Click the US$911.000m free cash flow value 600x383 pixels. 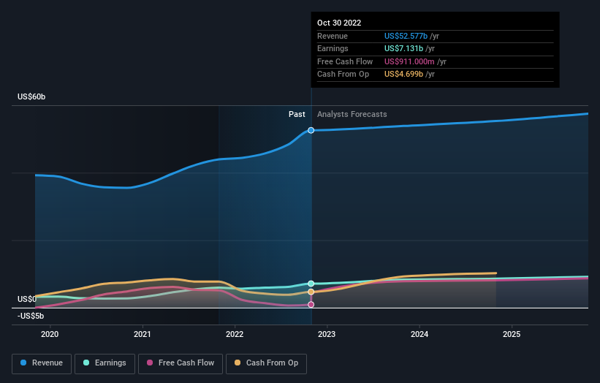pyautogui.click(x=409, y=61)
